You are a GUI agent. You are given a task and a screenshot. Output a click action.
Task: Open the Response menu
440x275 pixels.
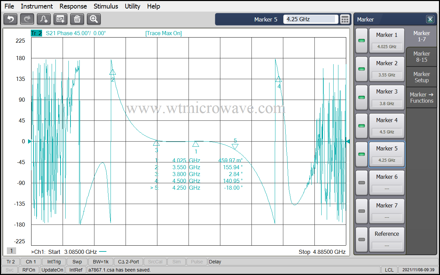click(73, 6)
